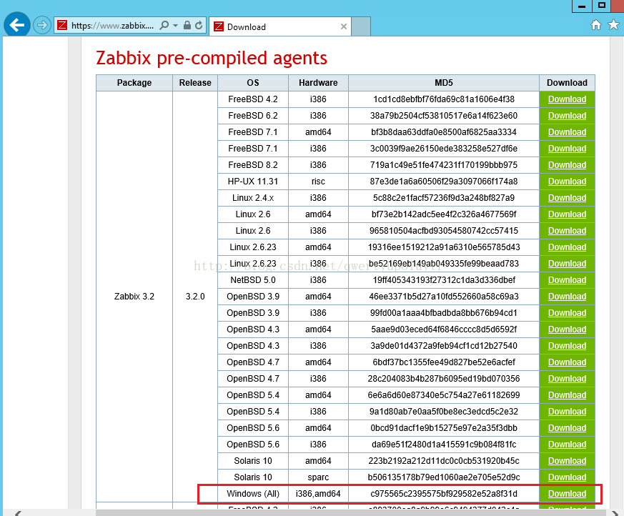Click the Zabbix pre-compiled agents heading
This screenshot has width=624, height=516.
coord(212,58)
